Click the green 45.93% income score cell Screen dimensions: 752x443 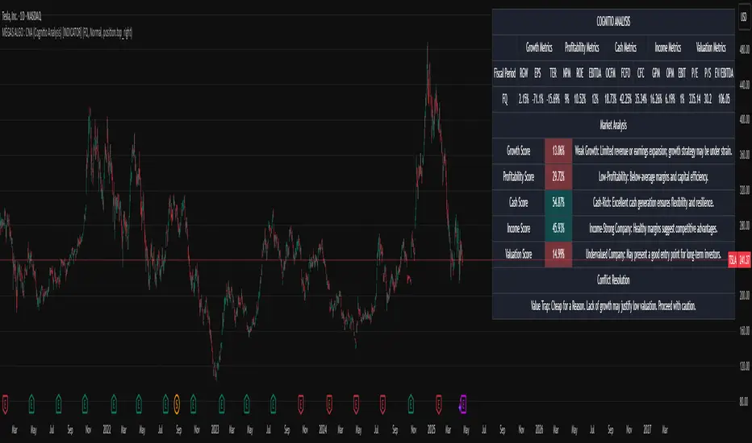click(558, 229)
